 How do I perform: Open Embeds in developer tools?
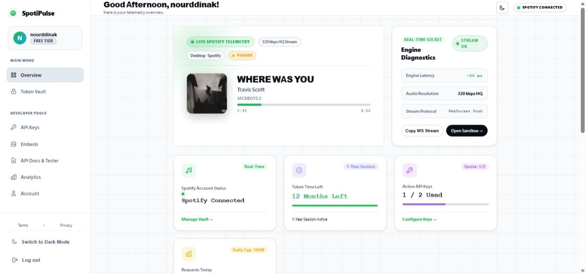pyautogui.click(x=45, y=144)
